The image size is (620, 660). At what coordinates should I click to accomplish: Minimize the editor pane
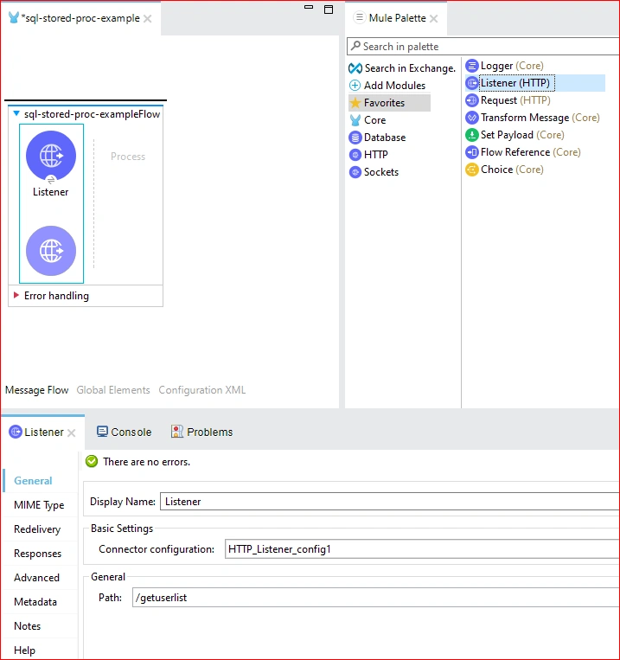click(309, 7)
